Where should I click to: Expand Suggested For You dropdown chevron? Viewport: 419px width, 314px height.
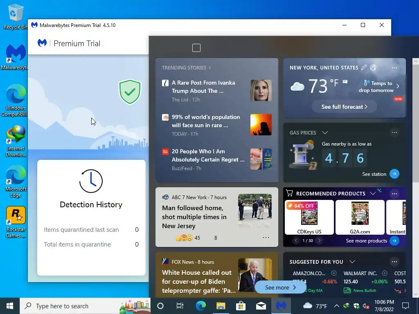coord(352,262)
